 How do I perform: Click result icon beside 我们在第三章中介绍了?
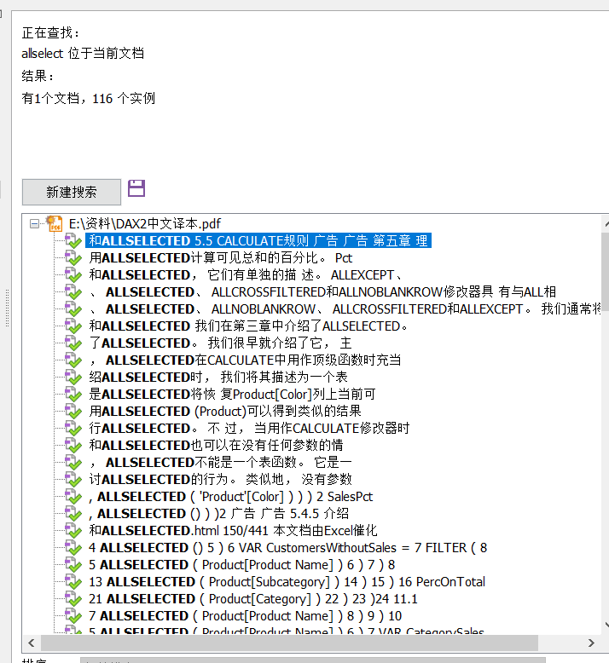(x=73, y=326)
